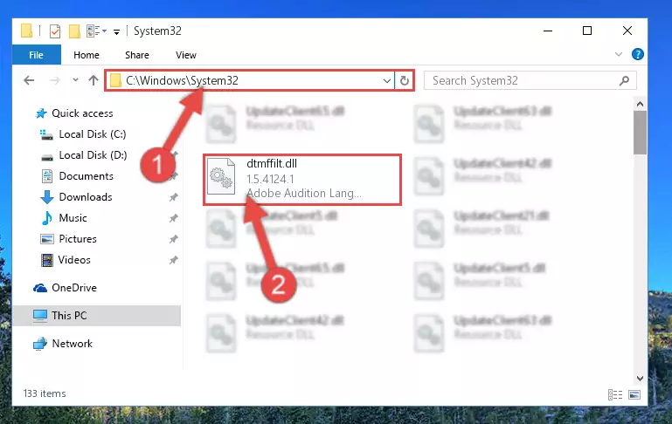The width and height of the screenshot is (672, 424).
Task: Switch to the View ribbon tab
Action: pyautogui.click(x=186, y=55)
